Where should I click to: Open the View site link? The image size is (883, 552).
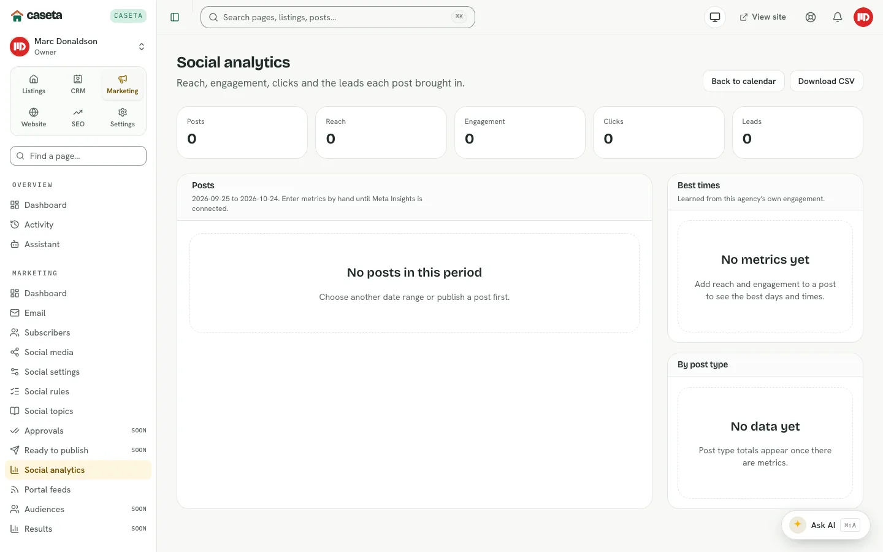click(x=763, y=17)
